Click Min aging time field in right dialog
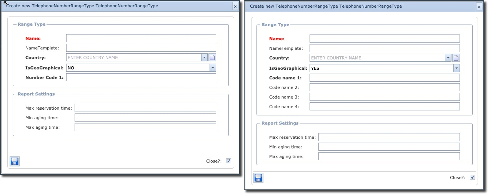 (389, 147)
